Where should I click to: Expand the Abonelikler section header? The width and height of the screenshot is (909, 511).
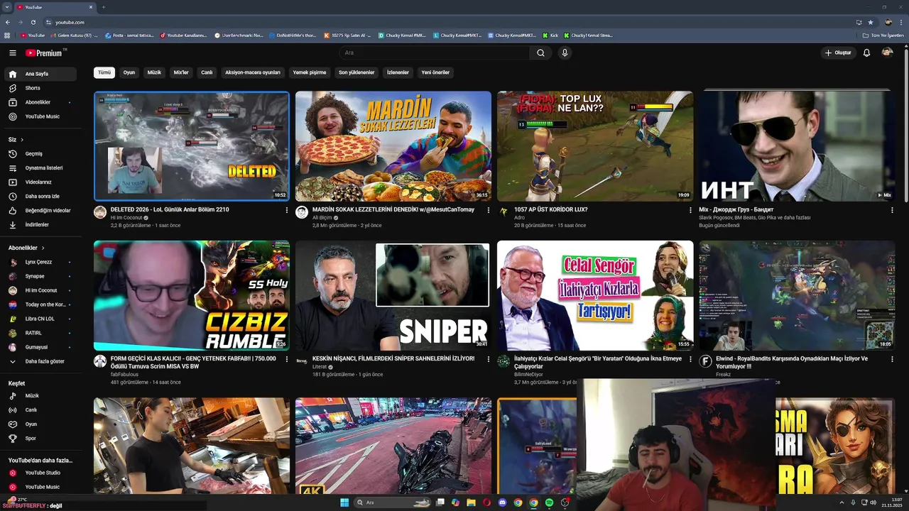(x=26, y=248)
